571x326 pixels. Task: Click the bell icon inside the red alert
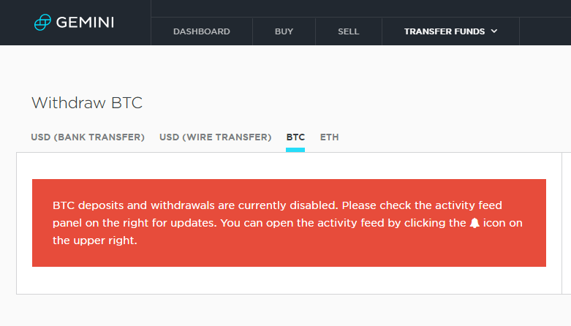474,223
